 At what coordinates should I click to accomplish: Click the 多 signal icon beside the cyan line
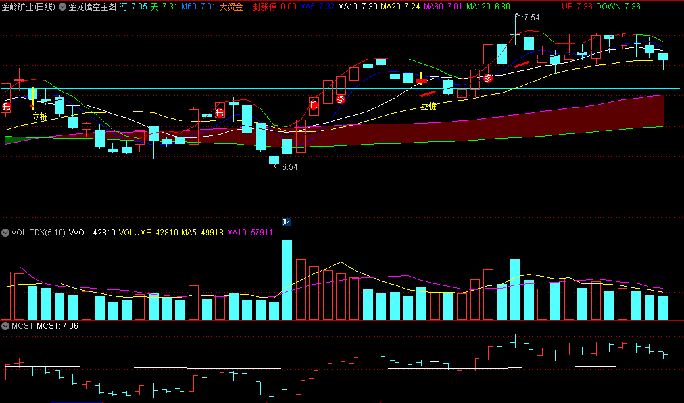488,78
